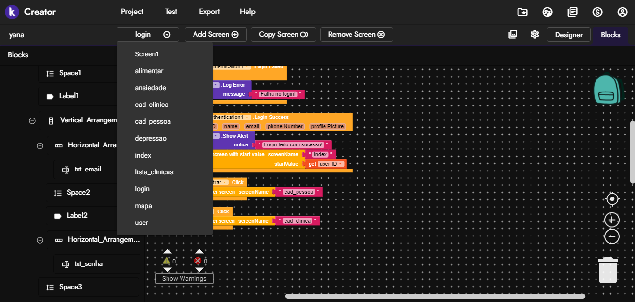Open the project settings gear icon

(x=534, y=34)
